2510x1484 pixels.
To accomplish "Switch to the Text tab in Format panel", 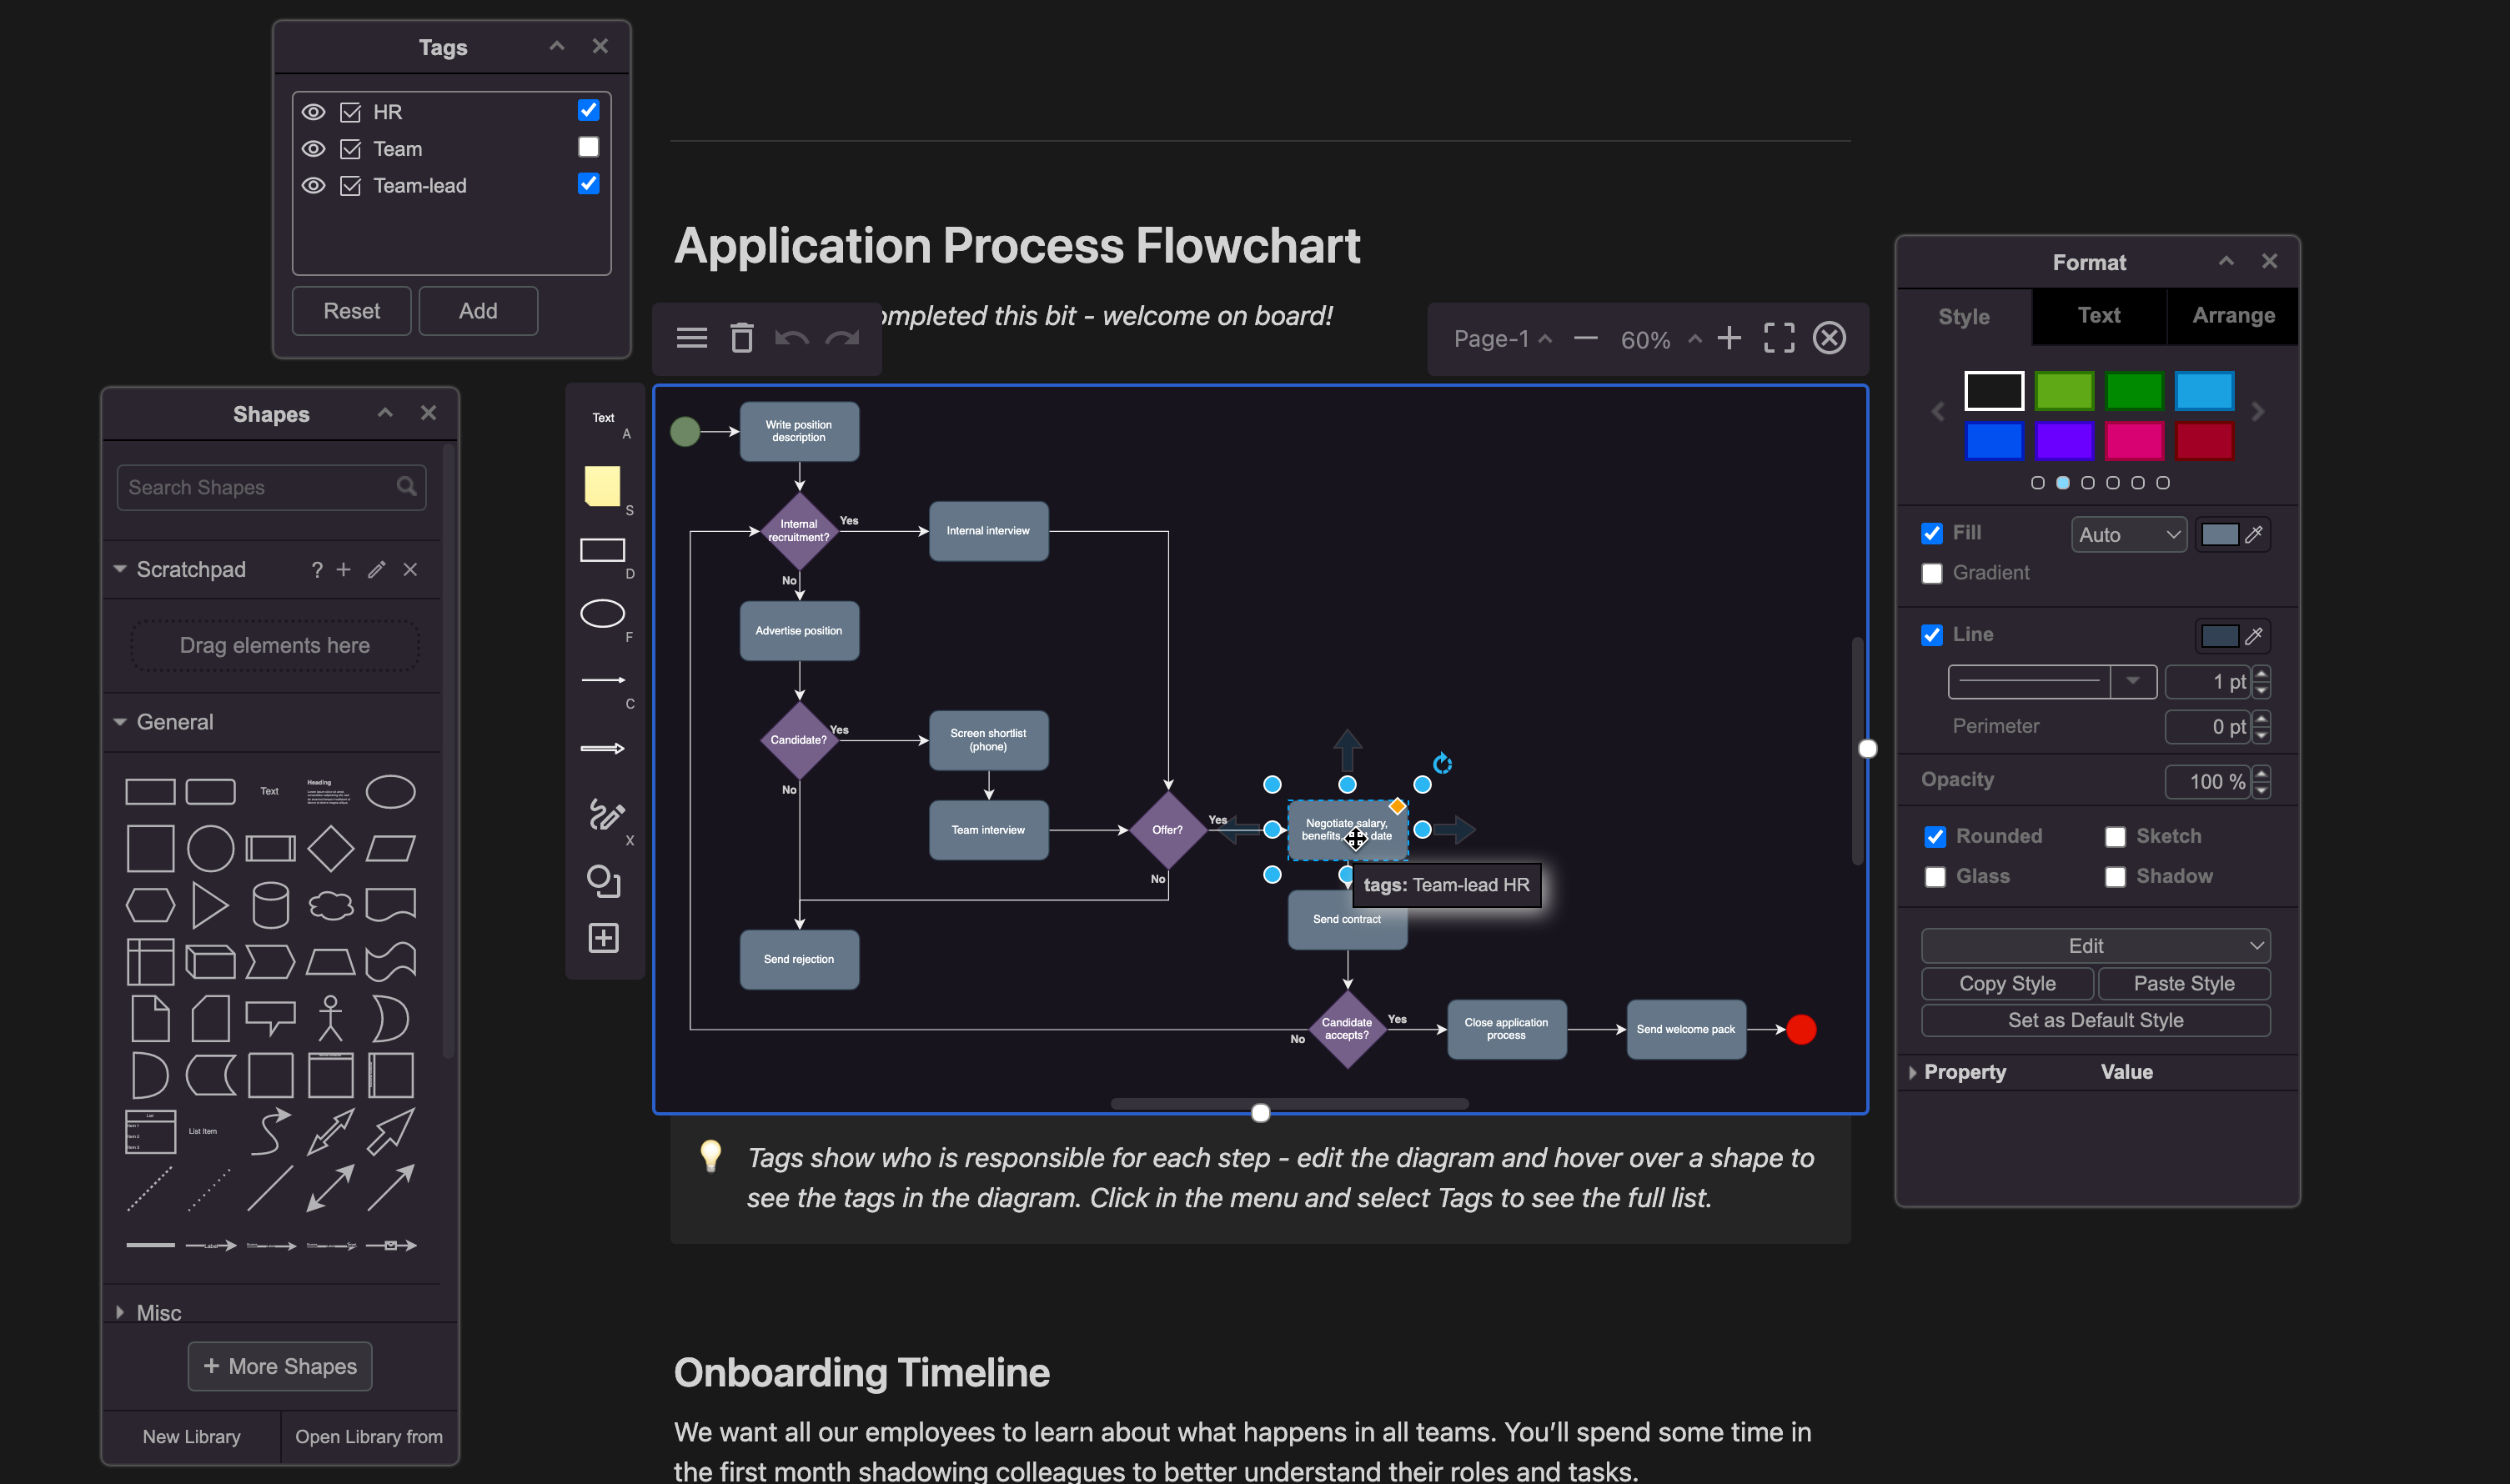I will coord(2098,315).
